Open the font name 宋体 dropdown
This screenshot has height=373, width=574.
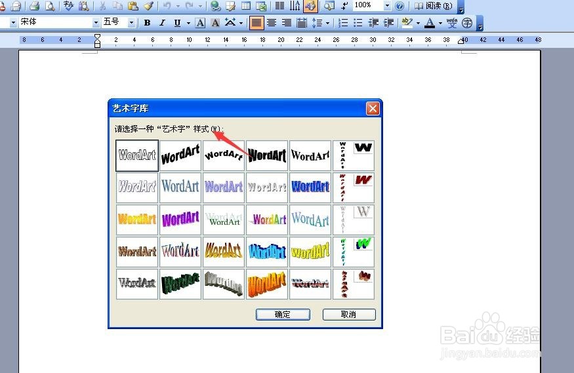[96, 23]
